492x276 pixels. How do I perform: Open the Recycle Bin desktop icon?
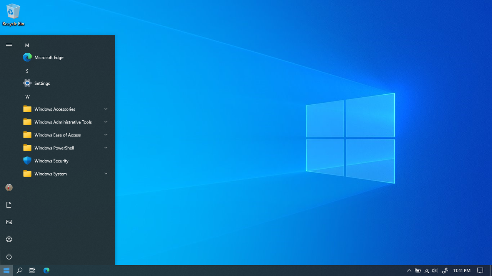pos(13,15)
